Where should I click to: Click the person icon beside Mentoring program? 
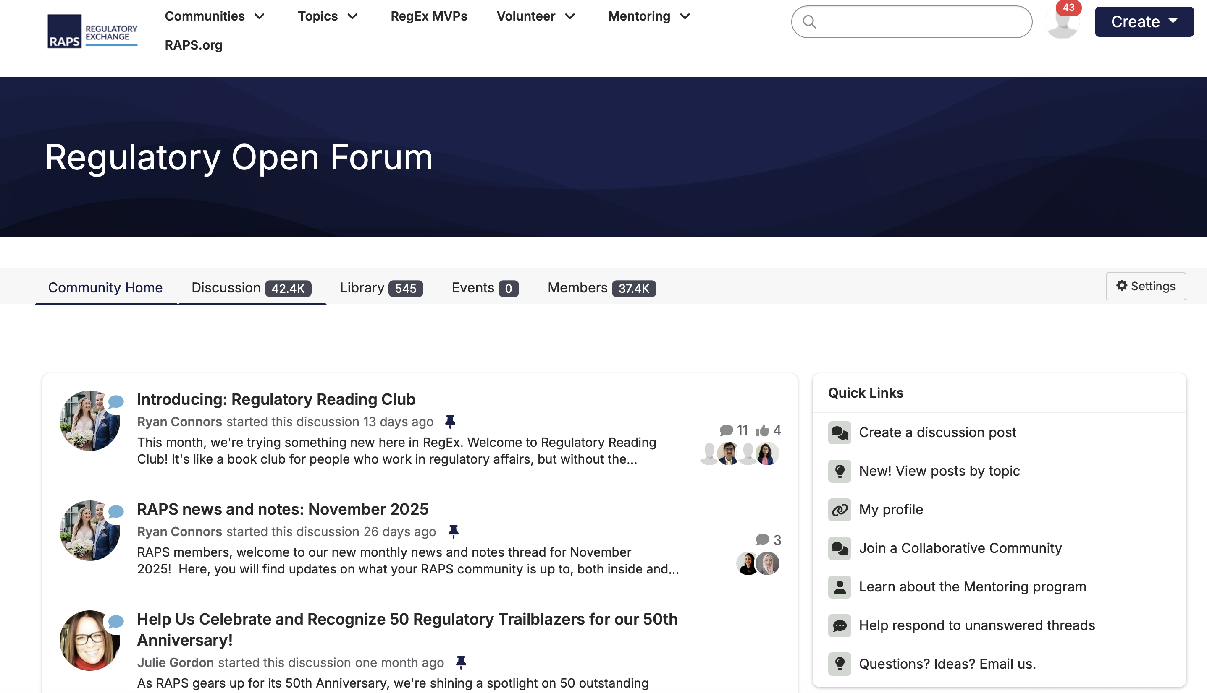click(839, 587)
